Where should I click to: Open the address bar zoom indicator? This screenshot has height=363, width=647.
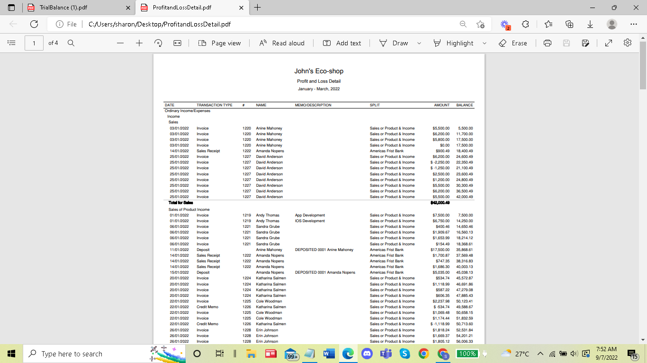(463, 24)
